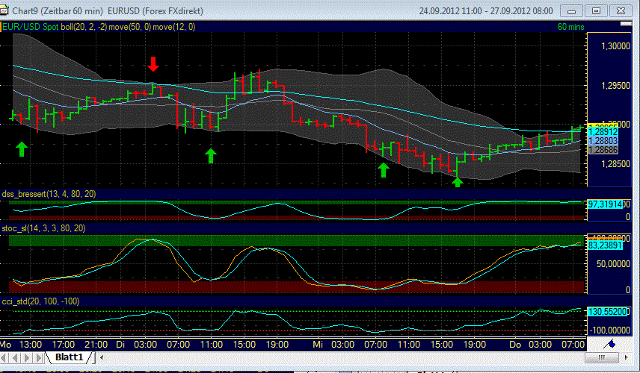The image size is (640, 373).
Task: Maximize the Chart9 window
Action: tap(596, 11)
